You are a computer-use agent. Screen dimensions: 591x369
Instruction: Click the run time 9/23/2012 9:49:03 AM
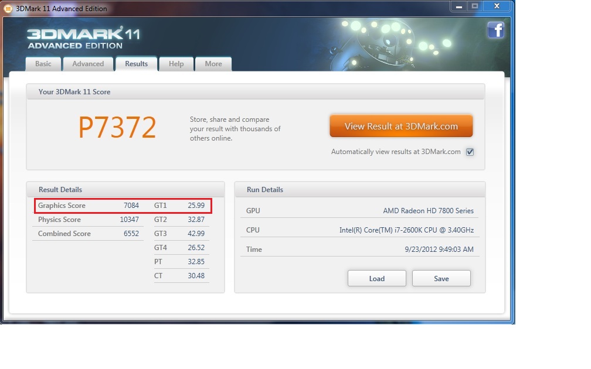[x=439, y=250]
